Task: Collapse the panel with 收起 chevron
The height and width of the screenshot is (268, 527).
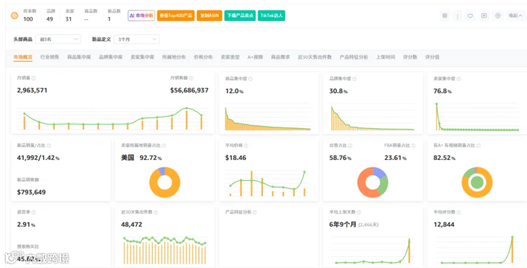Action: pos(515,16)
